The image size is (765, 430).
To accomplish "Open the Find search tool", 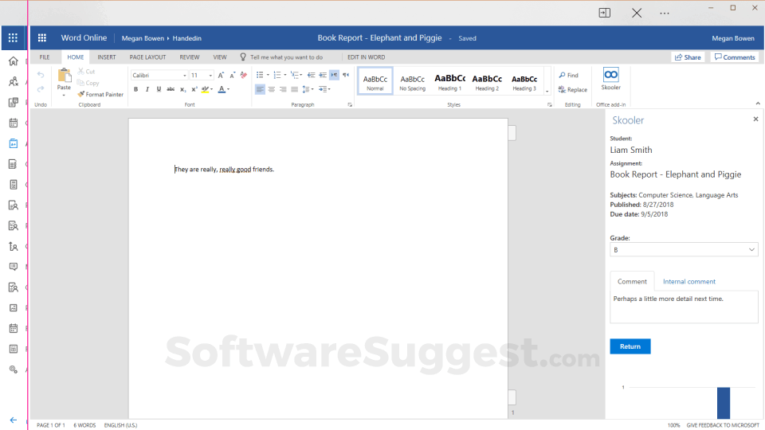I will [568, 75].
